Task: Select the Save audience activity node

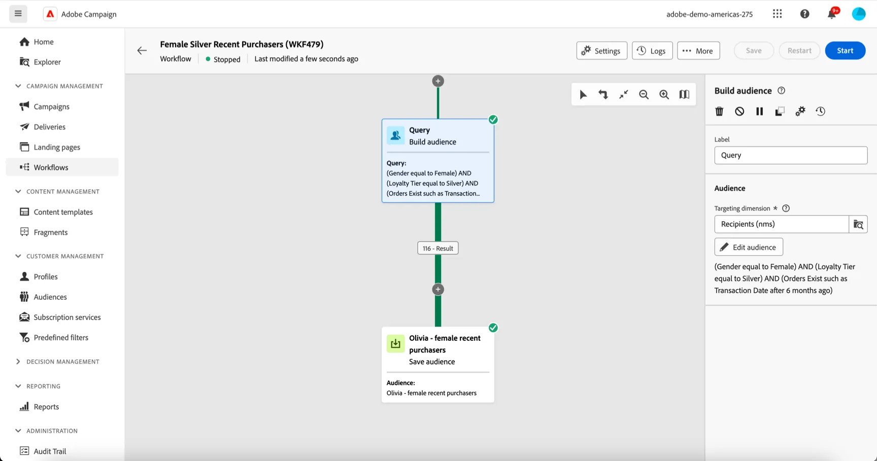Action: [438, 365]
